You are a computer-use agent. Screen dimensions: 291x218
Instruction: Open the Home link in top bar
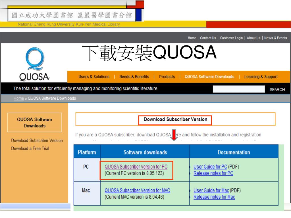192,38
